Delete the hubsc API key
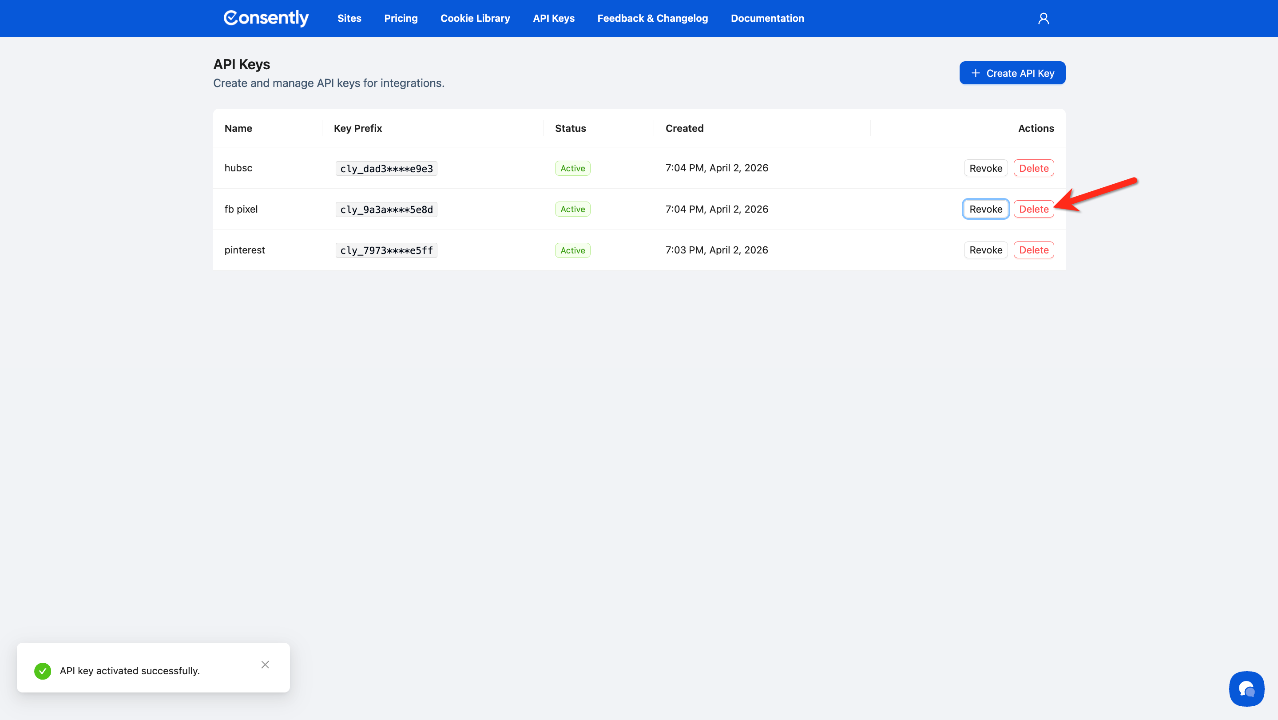Screen dimensions: 1278x720 coord(1033,168)
